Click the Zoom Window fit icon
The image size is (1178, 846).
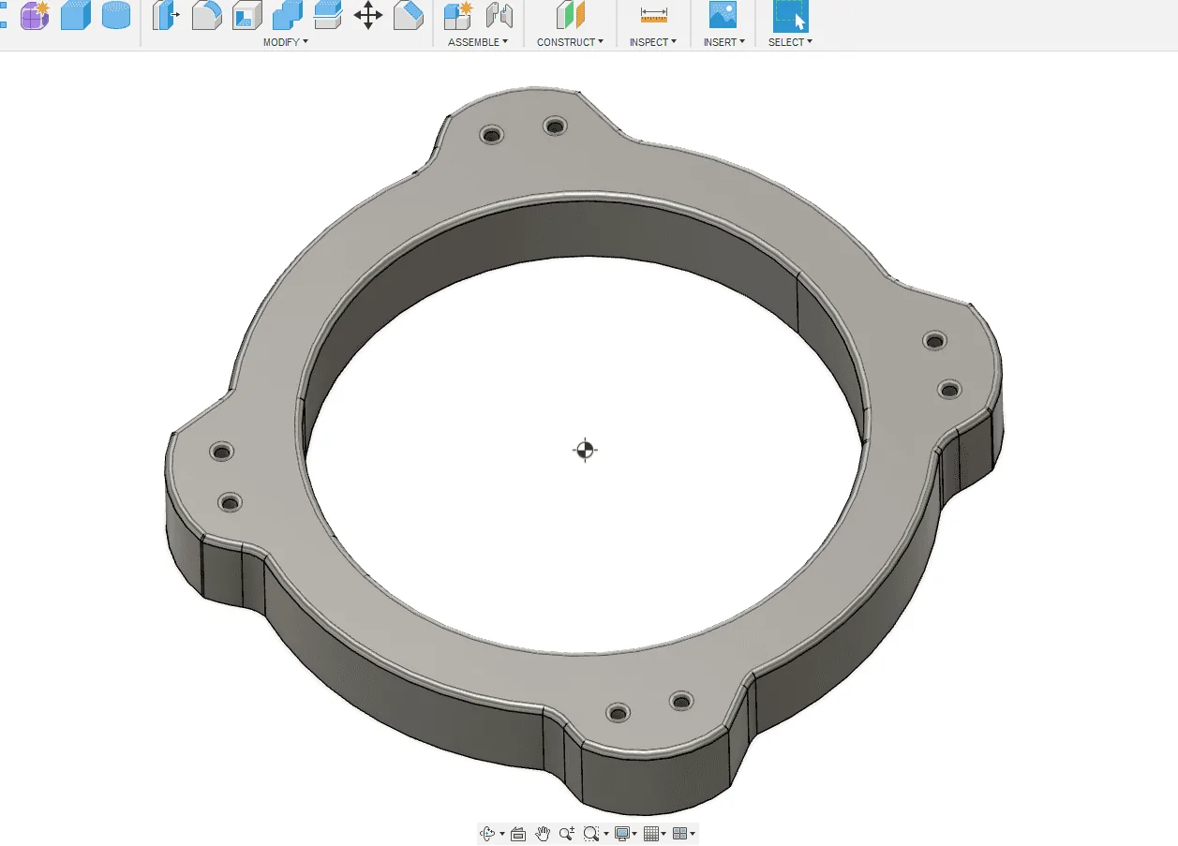click(590, 833)
